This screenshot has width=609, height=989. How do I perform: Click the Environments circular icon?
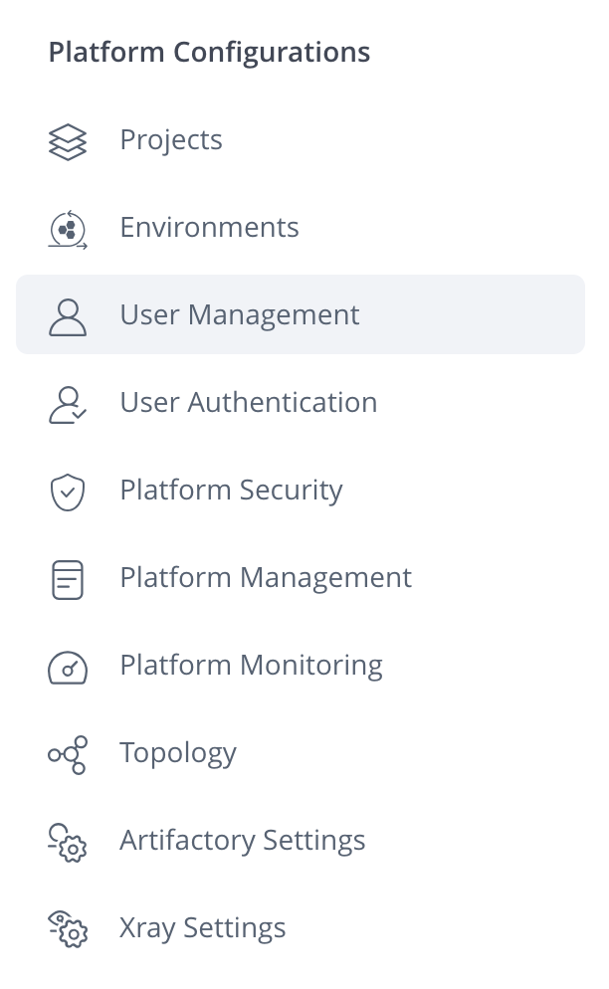[67, 228]
